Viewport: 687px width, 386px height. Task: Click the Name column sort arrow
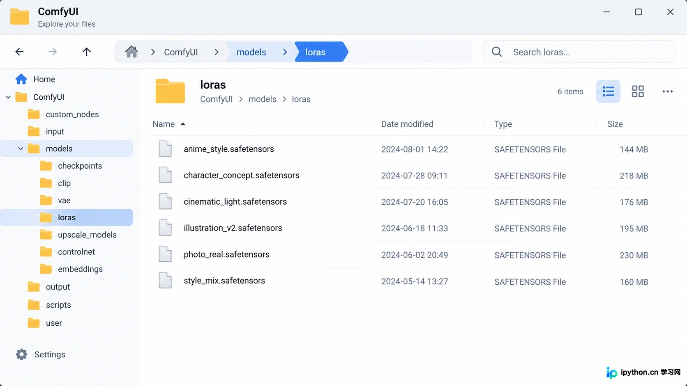click(183, 124)
